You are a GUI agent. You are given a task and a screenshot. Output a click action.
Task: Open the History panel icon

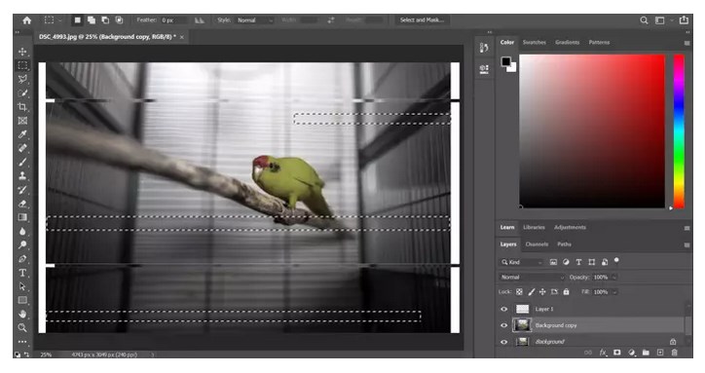[484, 48]
